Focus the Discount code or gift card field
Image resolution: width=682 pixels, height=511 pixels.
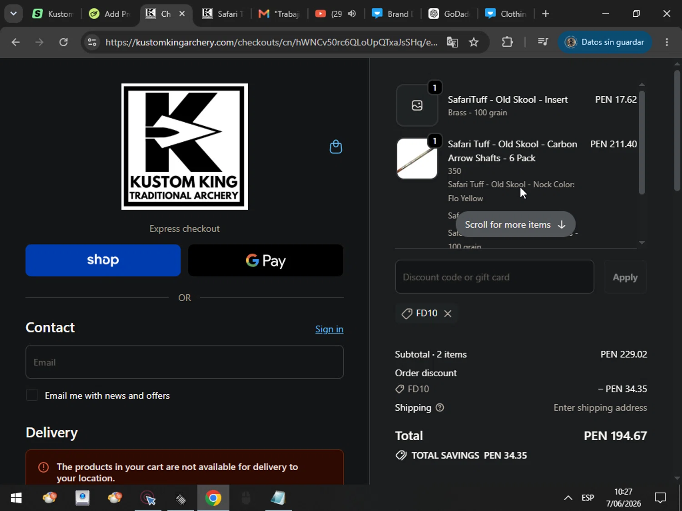coord(494,277)
